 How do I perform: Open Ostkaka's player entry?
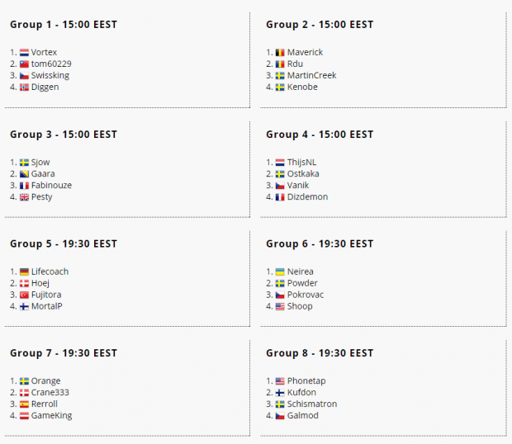pyautogui.click(x=303, y=174)
